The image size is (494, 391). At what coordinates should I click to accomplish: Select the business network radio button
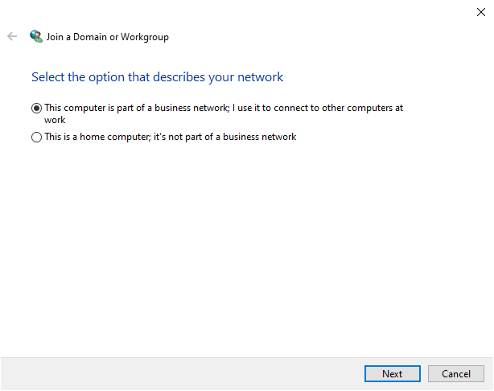tap(36, 108)
